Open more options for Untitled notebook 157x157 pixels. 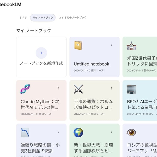(x=111, y=45)
